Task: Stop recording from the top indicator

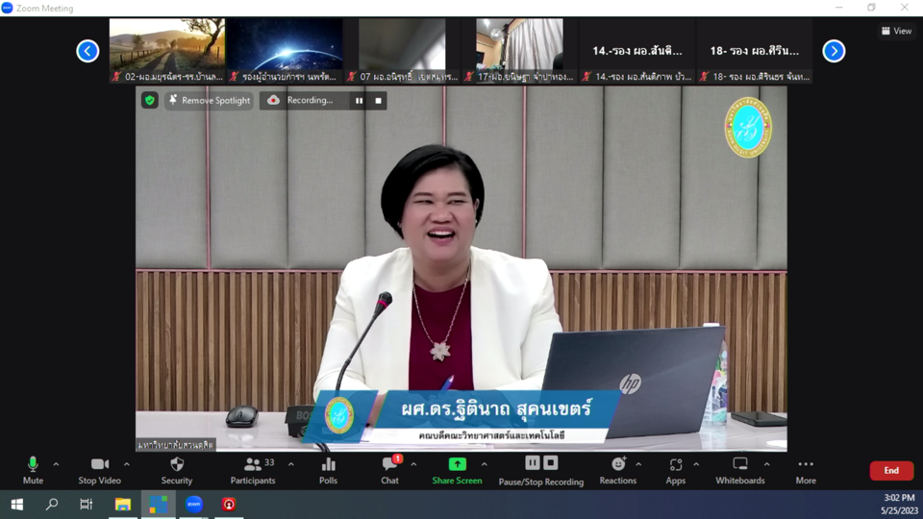Action: coord(379,101)
